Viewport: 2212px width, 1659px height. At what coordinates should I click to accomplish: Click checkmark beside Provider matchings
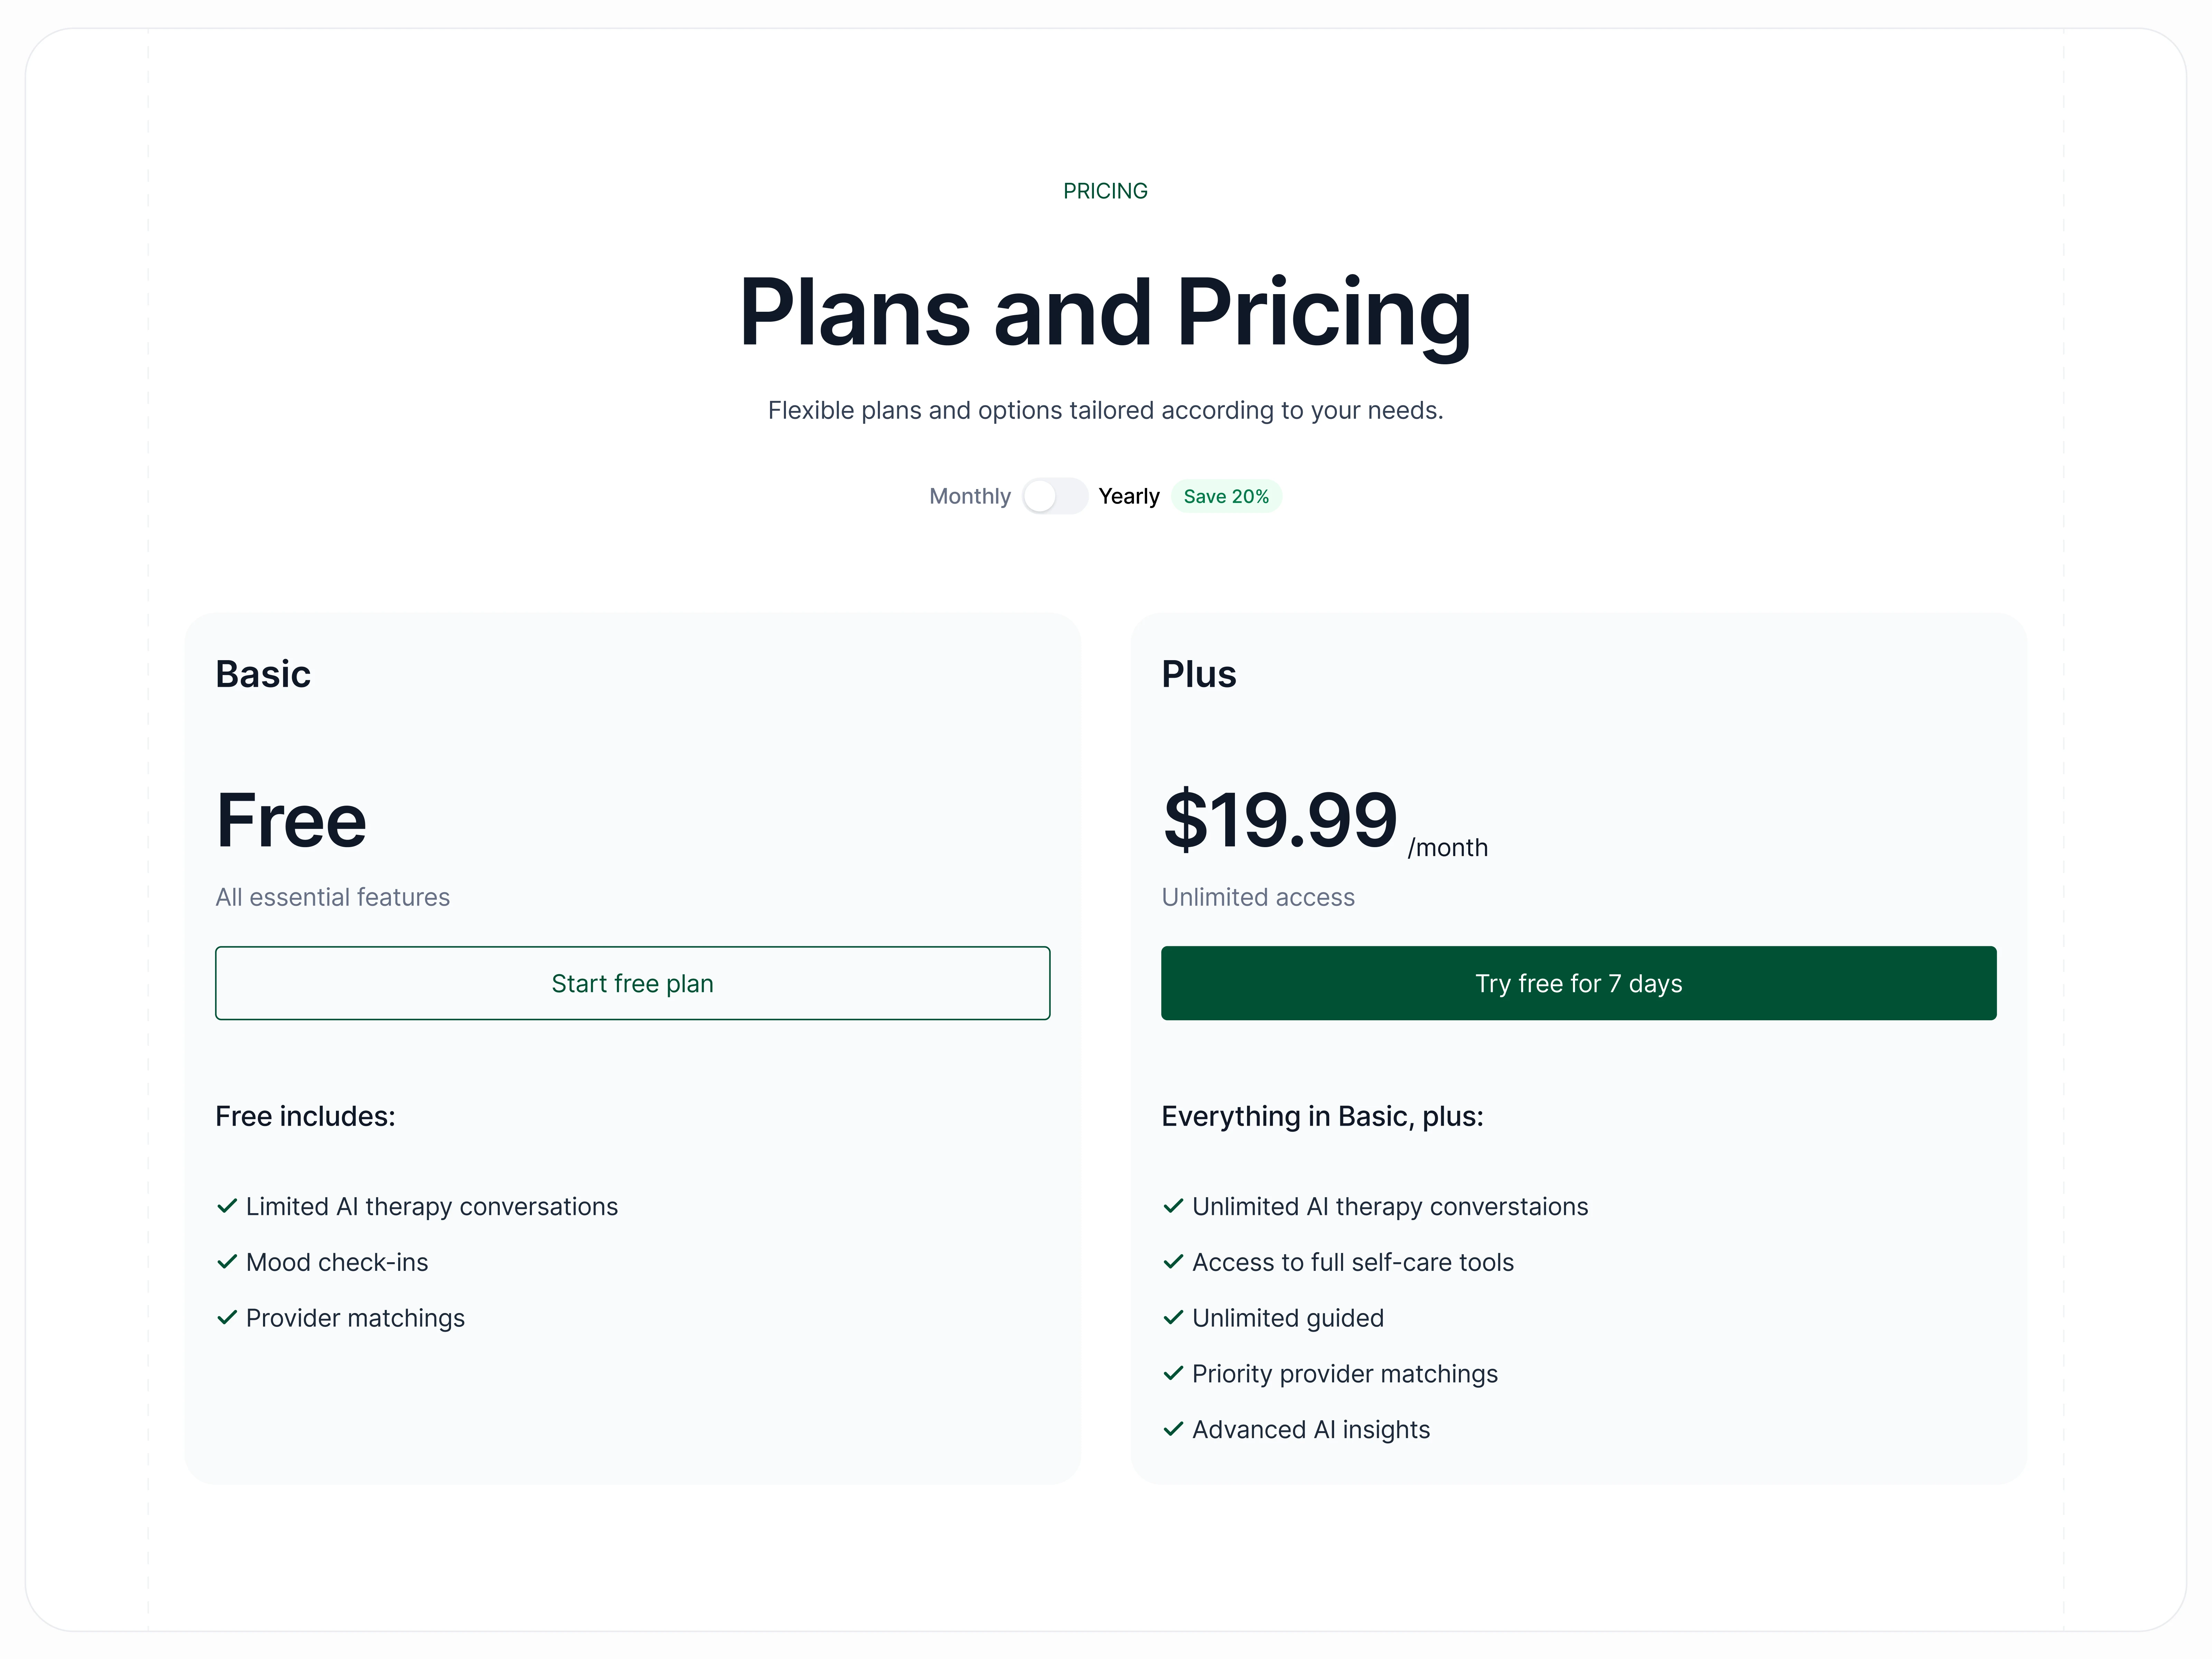click(x=227, y=1318)
